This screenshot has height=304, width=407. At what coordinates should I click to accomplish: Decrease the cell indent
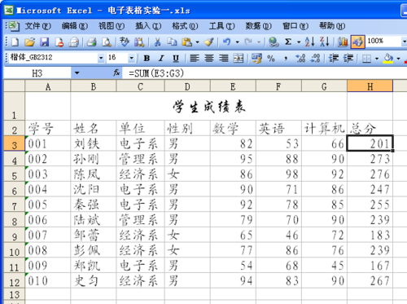pos(334,58)
